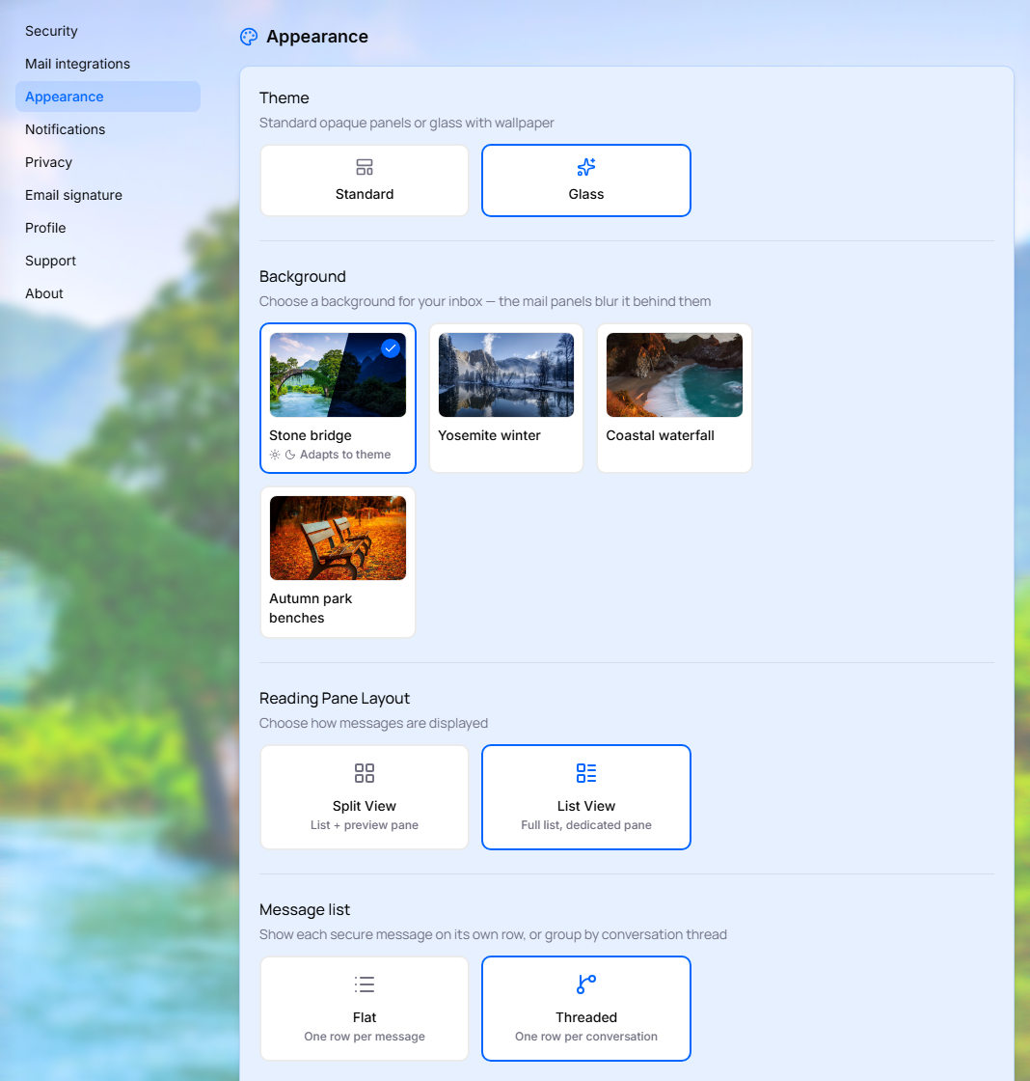Choose Split View reading pane layout

pyautogui.click(x=365, y=797)
